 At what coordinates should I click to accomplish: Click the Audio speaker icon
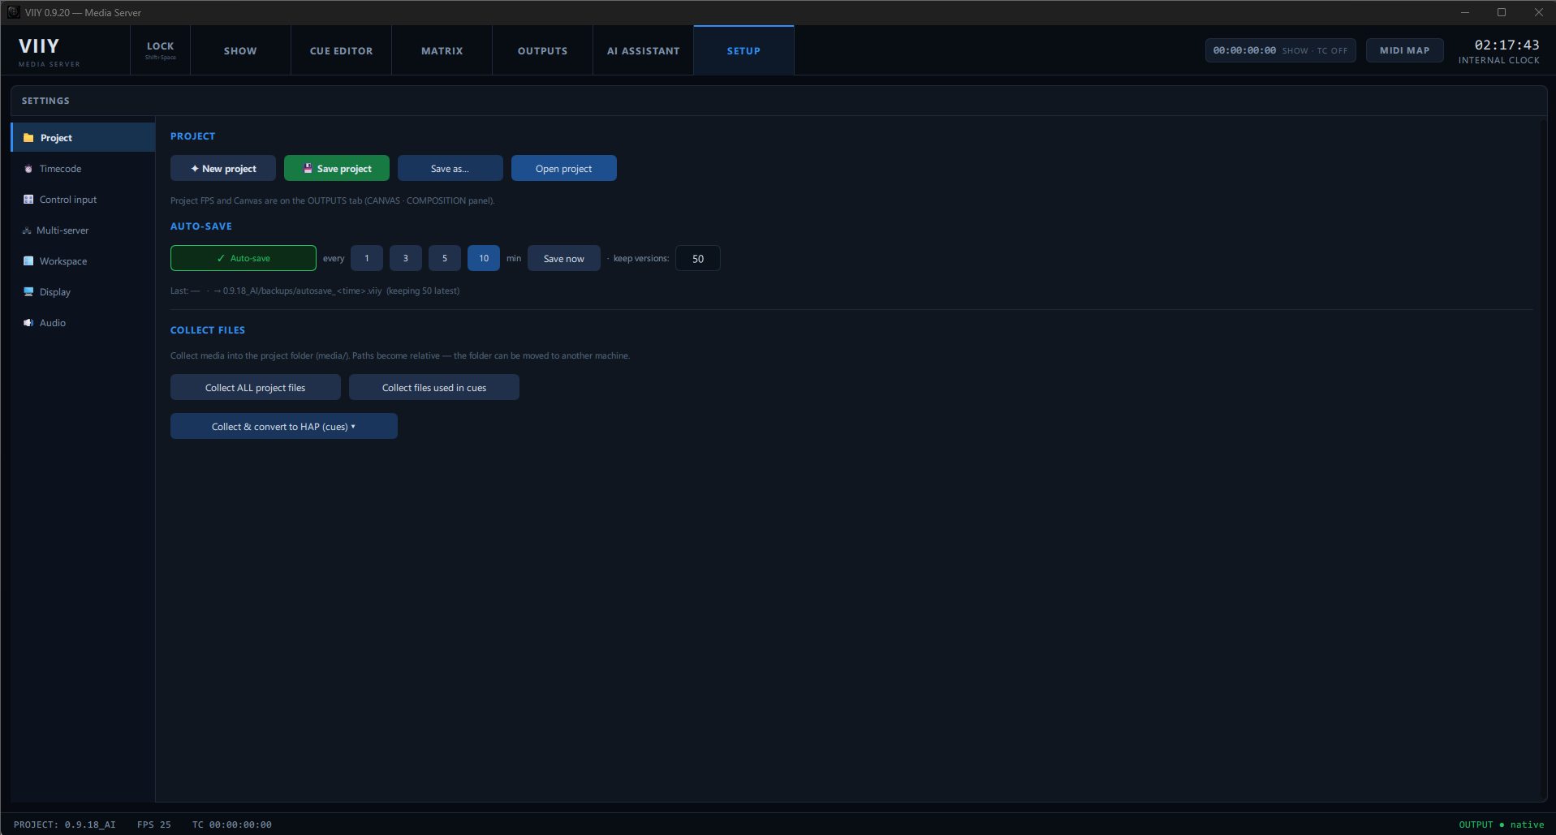pos(28,323)
